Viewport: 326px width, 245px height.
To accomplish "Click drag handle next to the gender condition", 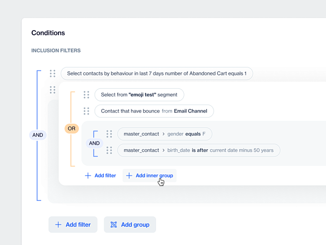I will [x=109, y=134].
